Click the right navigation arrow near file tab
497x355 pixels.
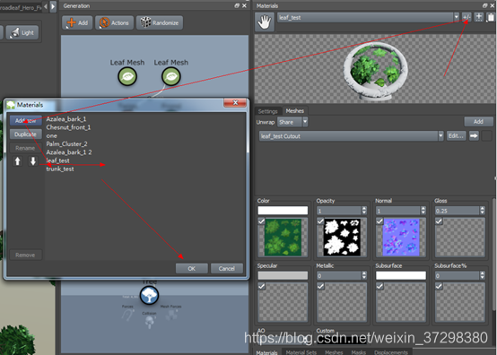(x=53, y=6)
